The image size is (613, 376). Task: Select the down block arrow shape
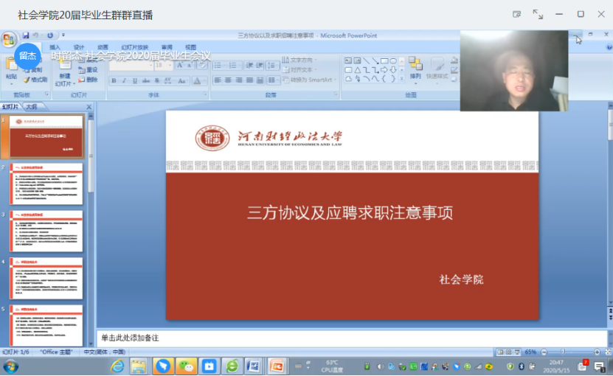pos(393,70)
